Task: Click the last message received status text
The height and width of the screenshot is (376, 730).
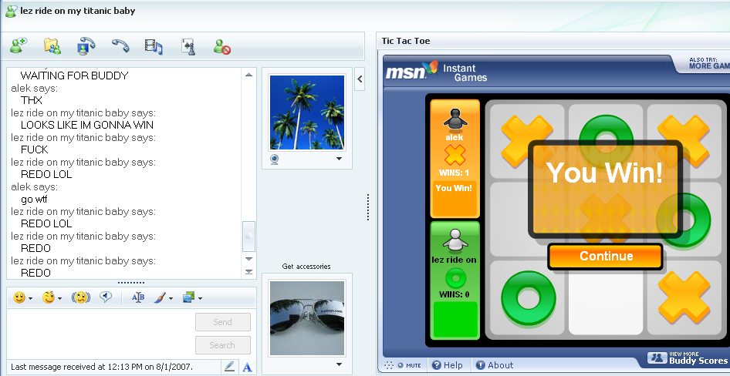Action: click(x=102, y=367)
